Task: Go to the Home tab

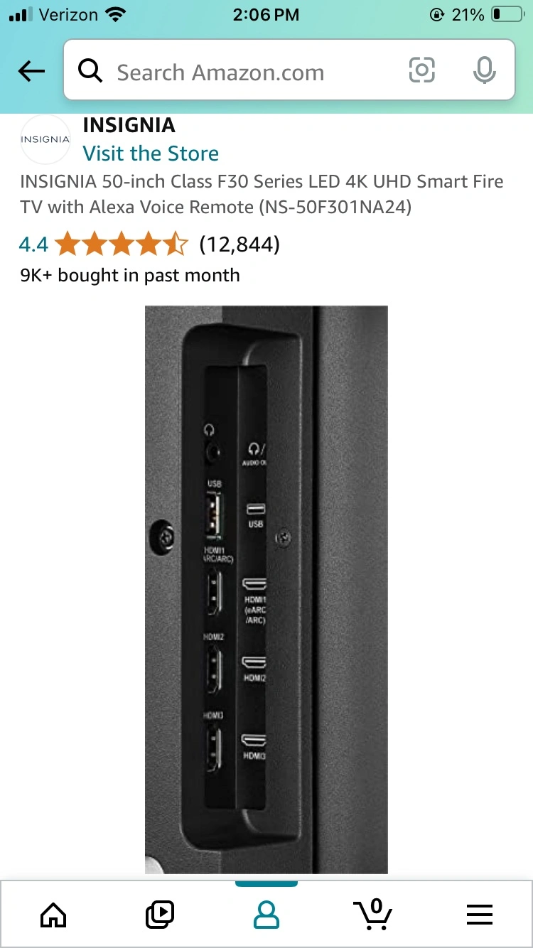Action: click(53, 914)
